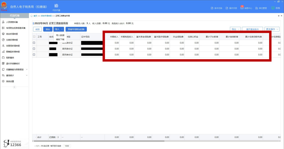284x149 pixels.
Task: Expand the 导出 export dropdown
Action: (235, 29)
